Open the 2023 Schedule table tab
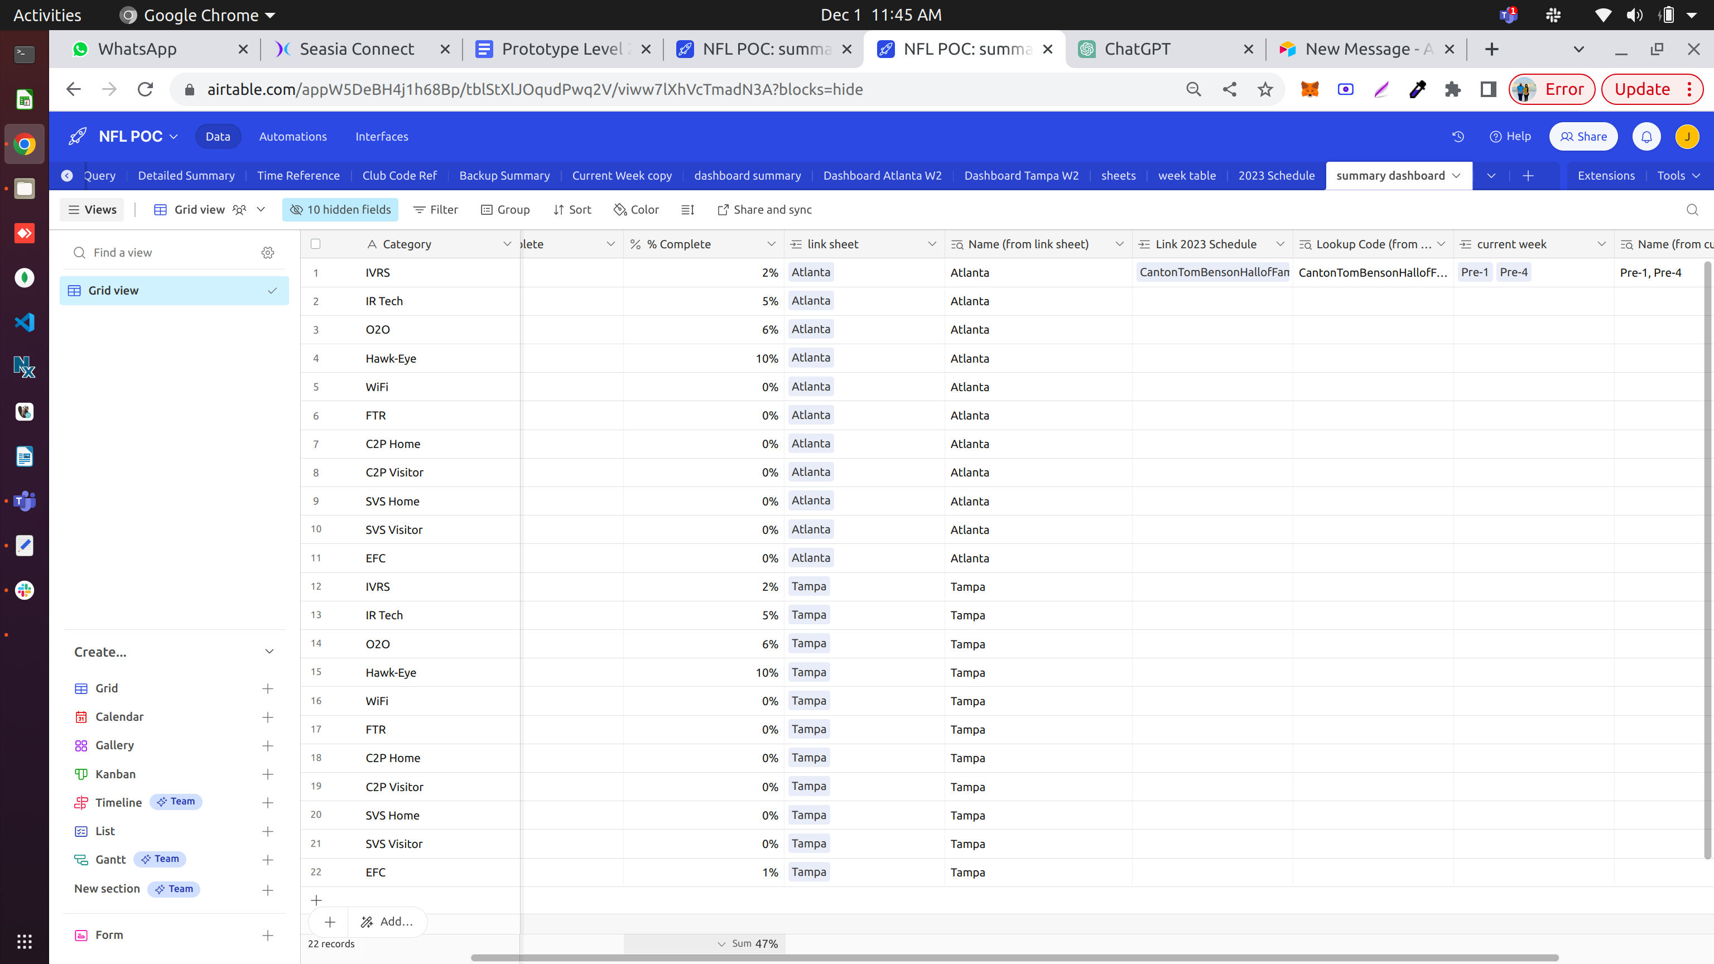This screenshot has height=964, width=1714. tap(1276, 176)
